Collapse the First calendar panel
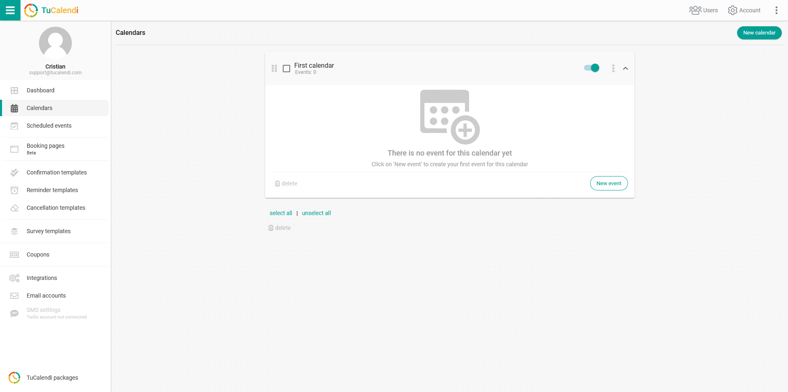This screenshot has width=788, height=392. (625, 69)
